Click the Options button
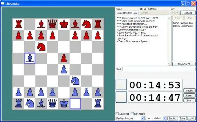The width and height of the screenshot is (197, 122). 188,13
